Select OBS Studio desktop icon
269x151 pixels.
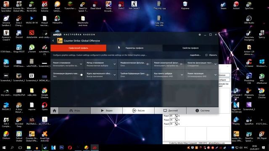click(x=249, y=20)
